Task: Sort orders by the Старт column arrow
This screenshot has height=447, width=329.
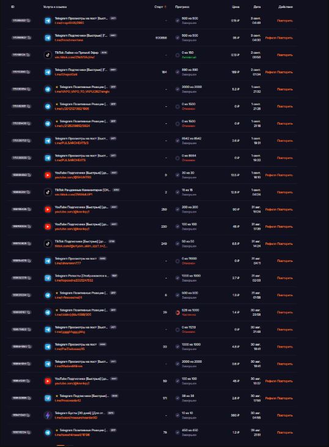Action: (x=165, y=7)
